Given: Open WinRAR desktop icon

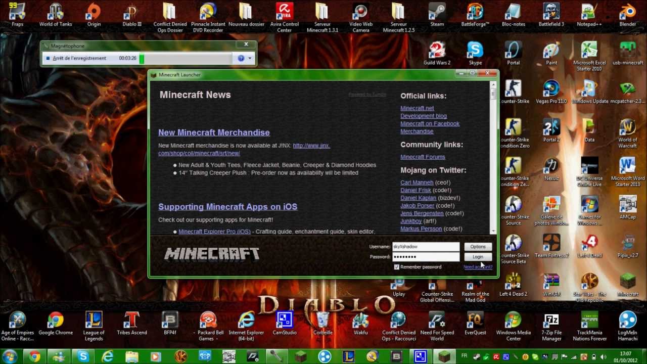Looking at the screenshot, I should tap(551, 285).
